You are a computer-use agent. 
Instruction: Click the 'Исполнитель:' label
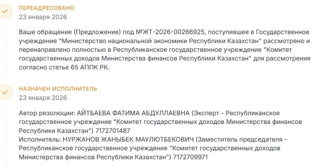click(x=40, y=139)
